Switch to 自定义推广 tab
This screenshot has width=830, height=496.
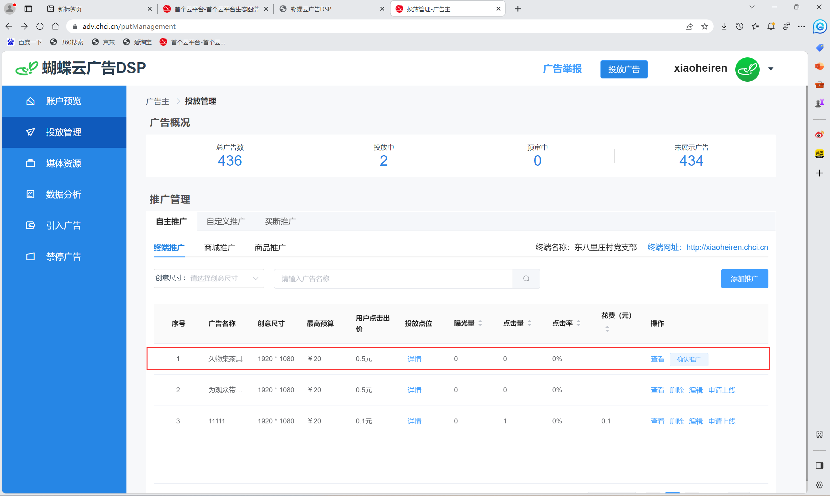point(226,221)
